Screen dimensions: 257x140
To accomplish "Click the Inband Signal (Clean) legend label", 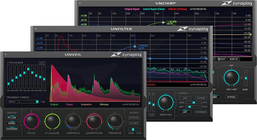I will click(154, 9).
